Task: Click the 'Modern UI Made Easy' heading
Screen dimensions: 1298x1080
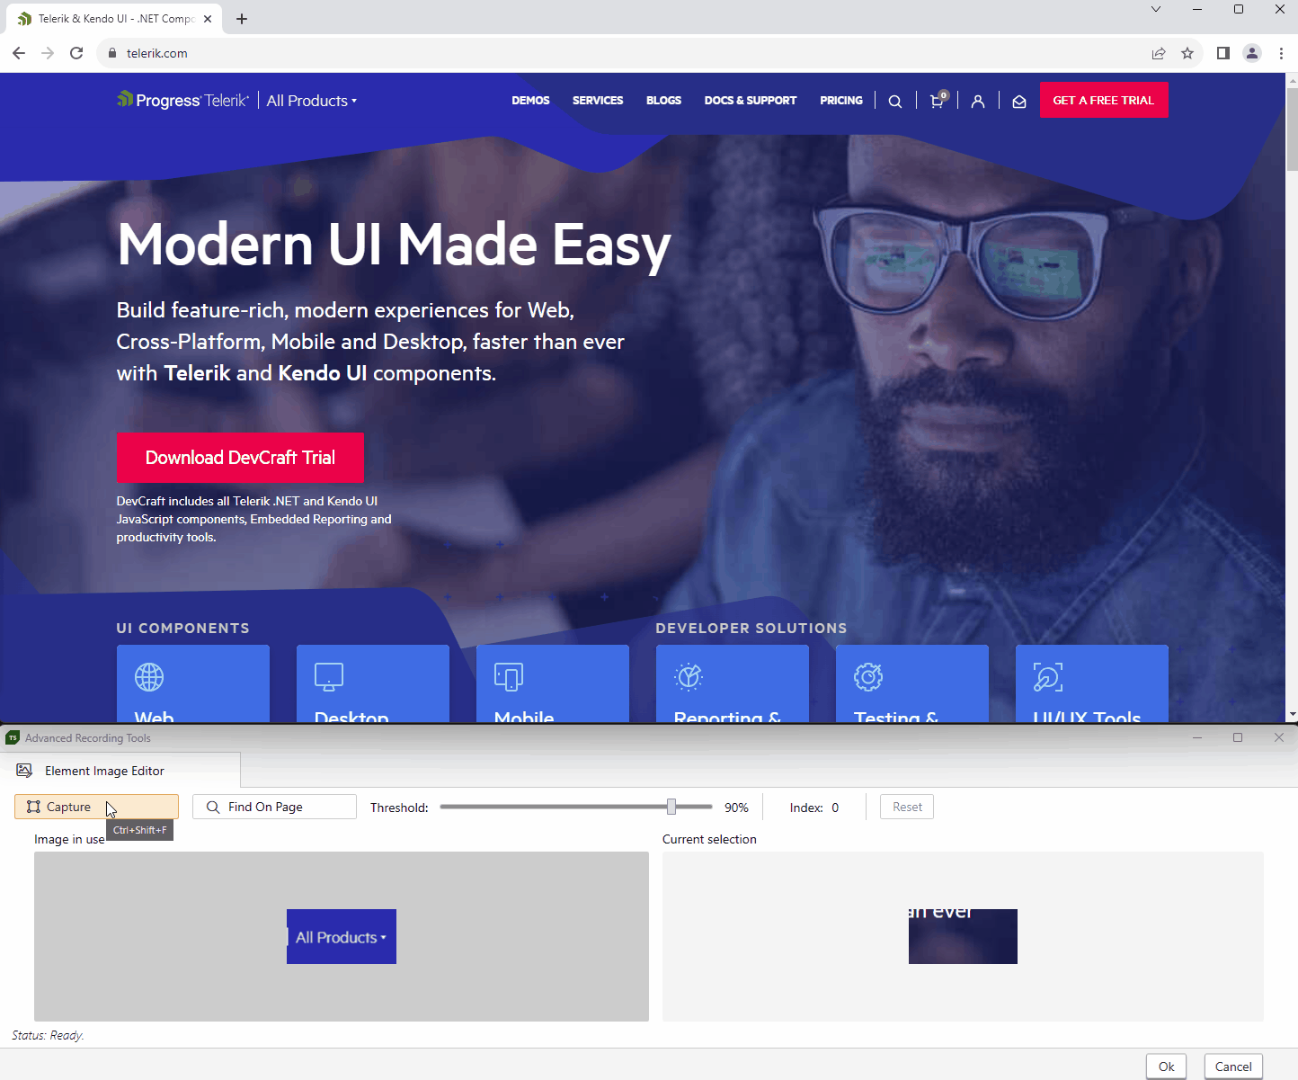Action: (x=394, y=245)
